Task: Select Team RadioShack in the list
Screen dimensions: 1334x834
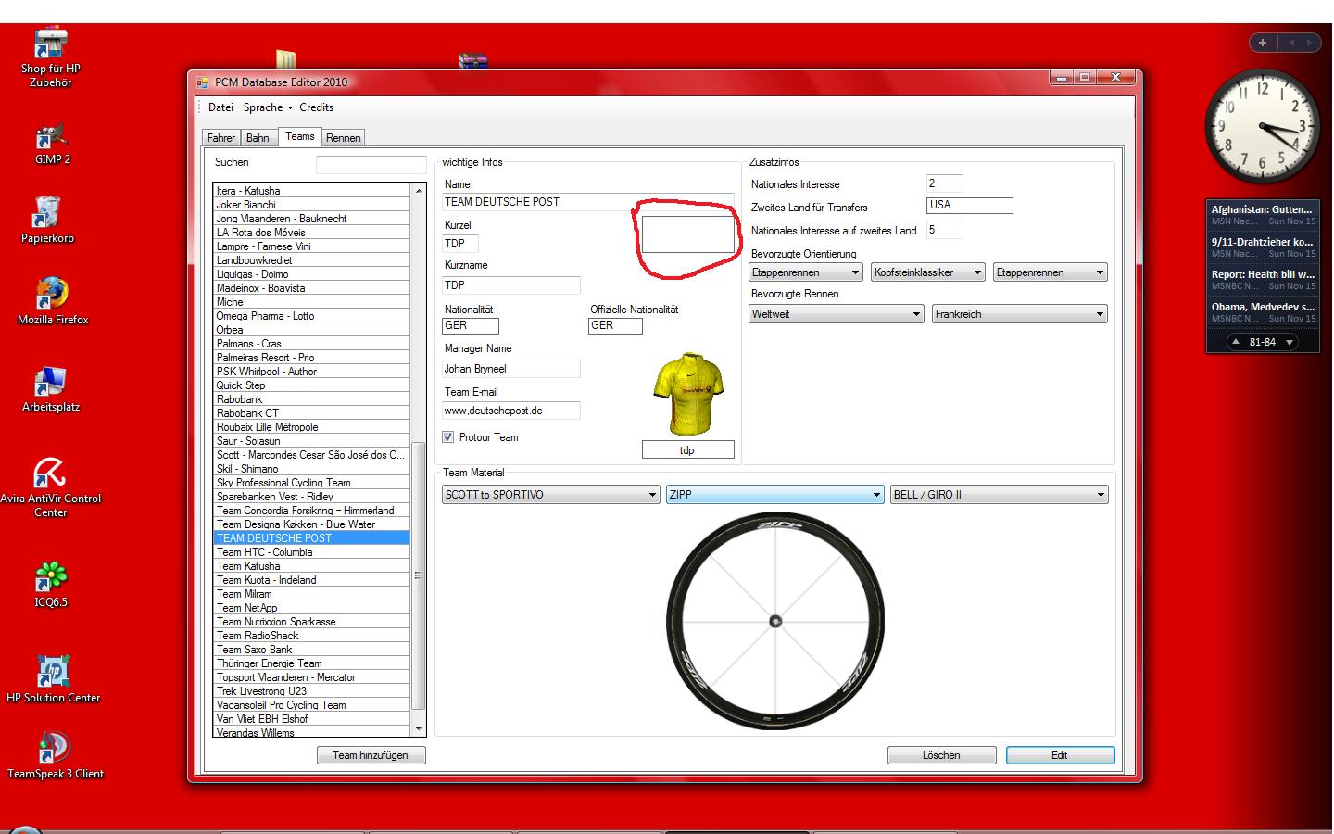Action: tap(258, 636)
